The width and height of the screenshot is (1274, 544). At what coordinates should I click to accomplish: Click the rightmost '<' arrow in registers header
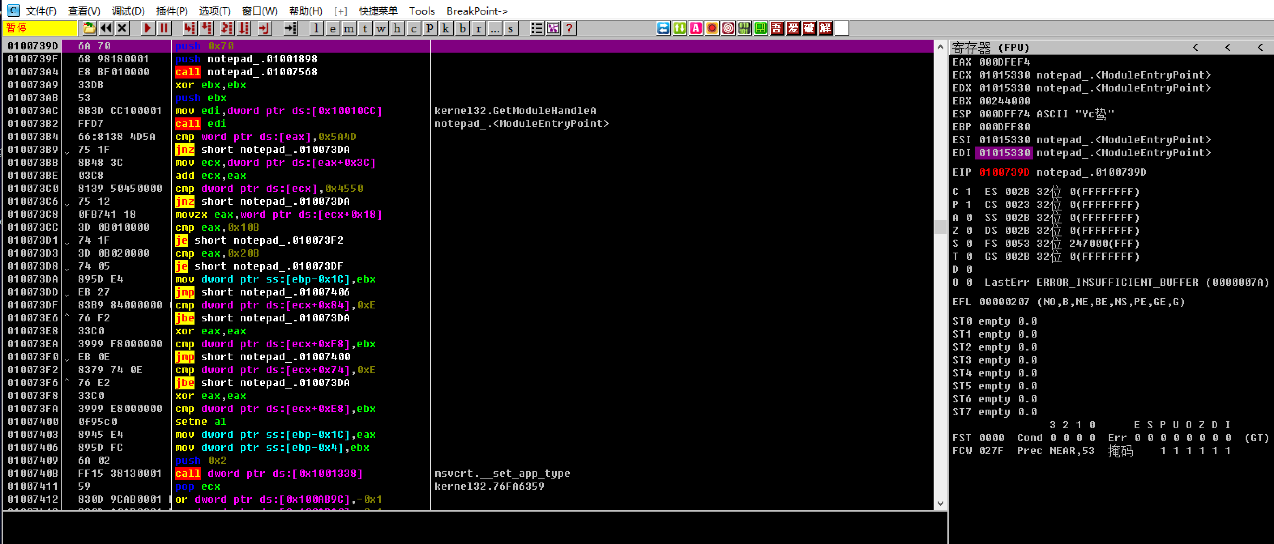1260,47
